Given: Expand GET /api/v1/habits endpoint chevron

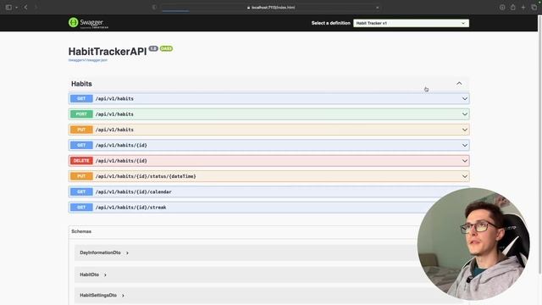Looking at the screenshot, I should 465,98.
